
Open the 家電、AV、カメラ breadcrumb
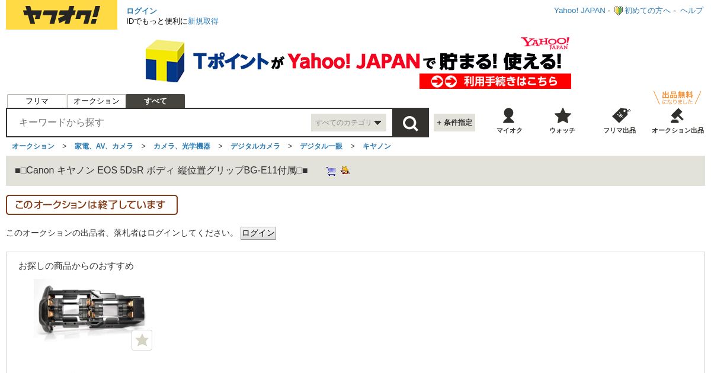point(104,146)
